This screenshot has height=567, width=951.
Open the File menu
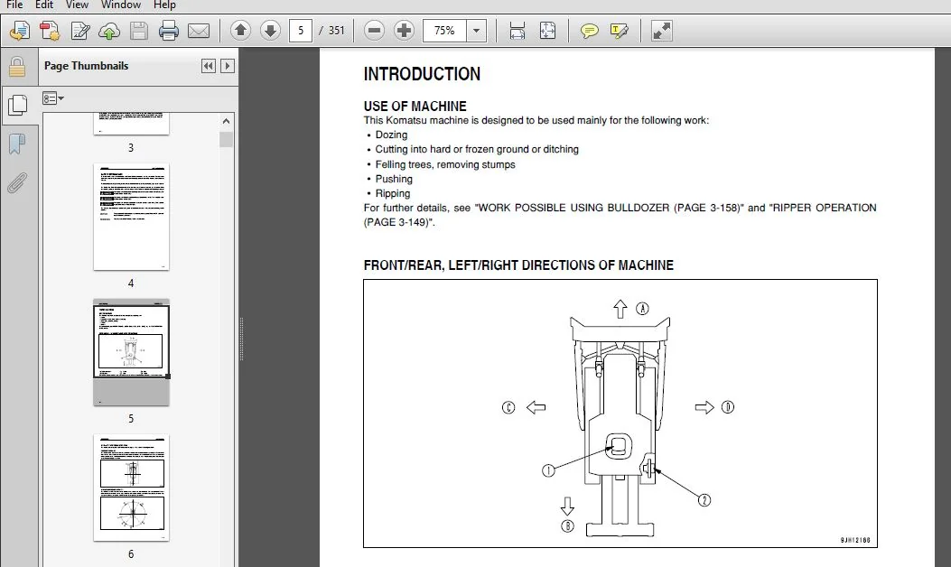(x=14, y=5)
